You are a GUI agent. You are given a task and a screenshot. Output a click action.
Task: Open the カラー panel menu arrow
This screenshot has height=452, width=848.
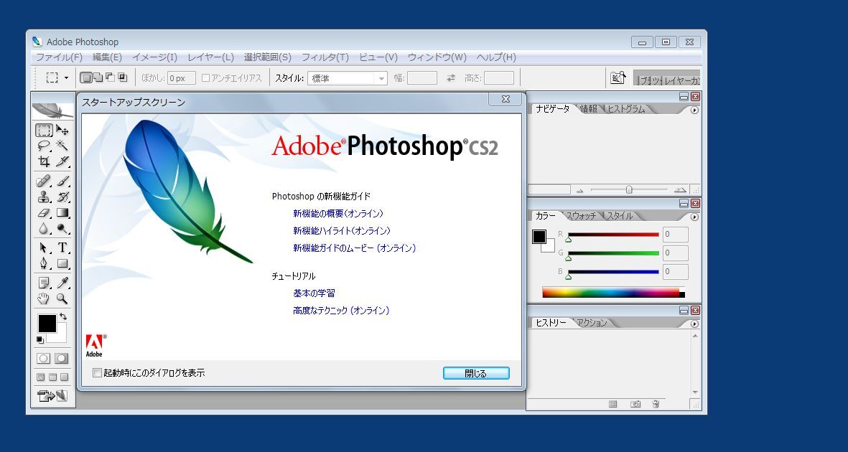point(694,217)
